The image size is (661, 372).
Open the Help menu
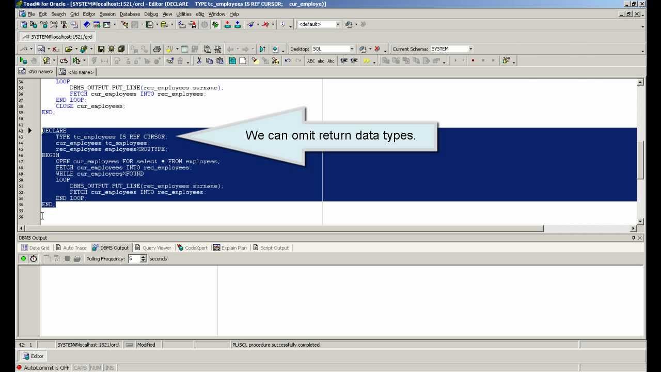click(x=234, y=14)
